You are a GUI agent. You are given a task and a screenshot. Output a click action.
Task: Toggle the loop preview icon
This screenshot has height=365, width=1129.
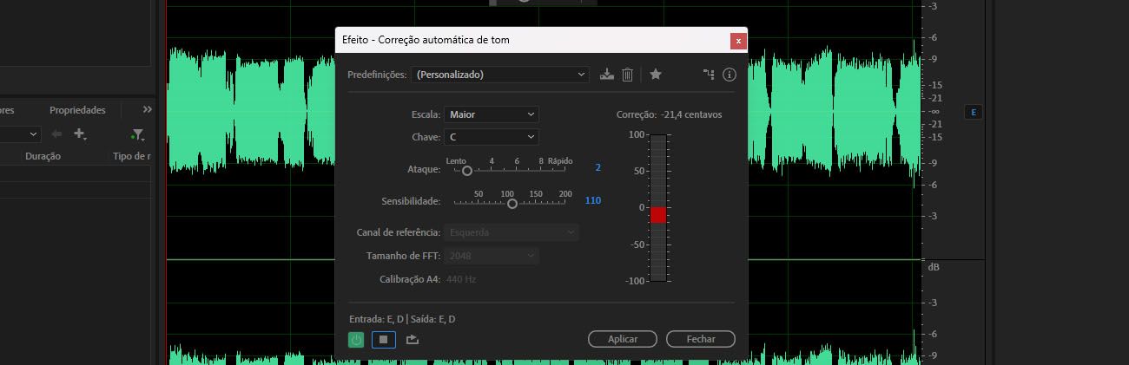pyautogui.click(x=413, y=339)
